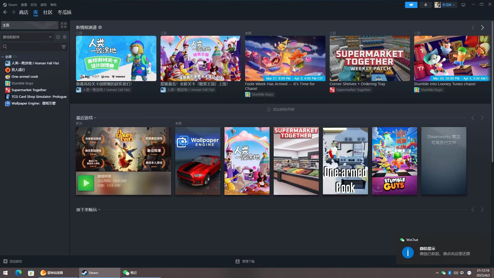494x278 pixels.
Task: Open the 好友 menu
Action: click(x=34, y=5)
